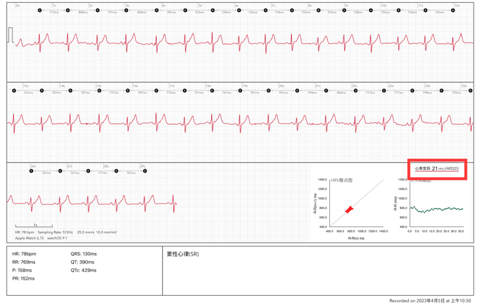This screenshot has height=308, width=485.
Task: Click the red point cluster in the HRV scatter plot
Action: tap(350, 209)
